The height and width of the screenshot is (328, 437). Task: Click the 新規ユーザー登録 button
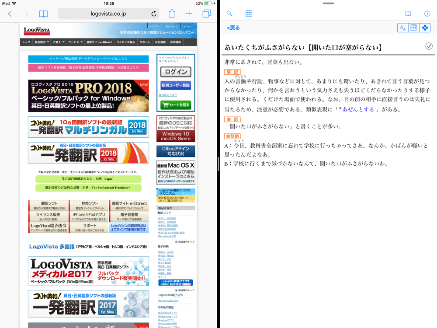pyautogui.click(x=176, y=85)
